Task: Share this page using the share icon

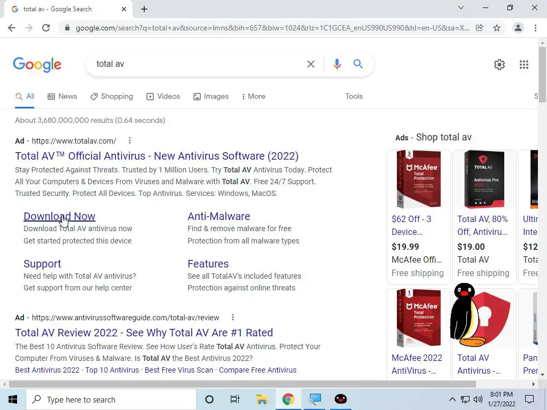Action: click(x=480, y=28)
